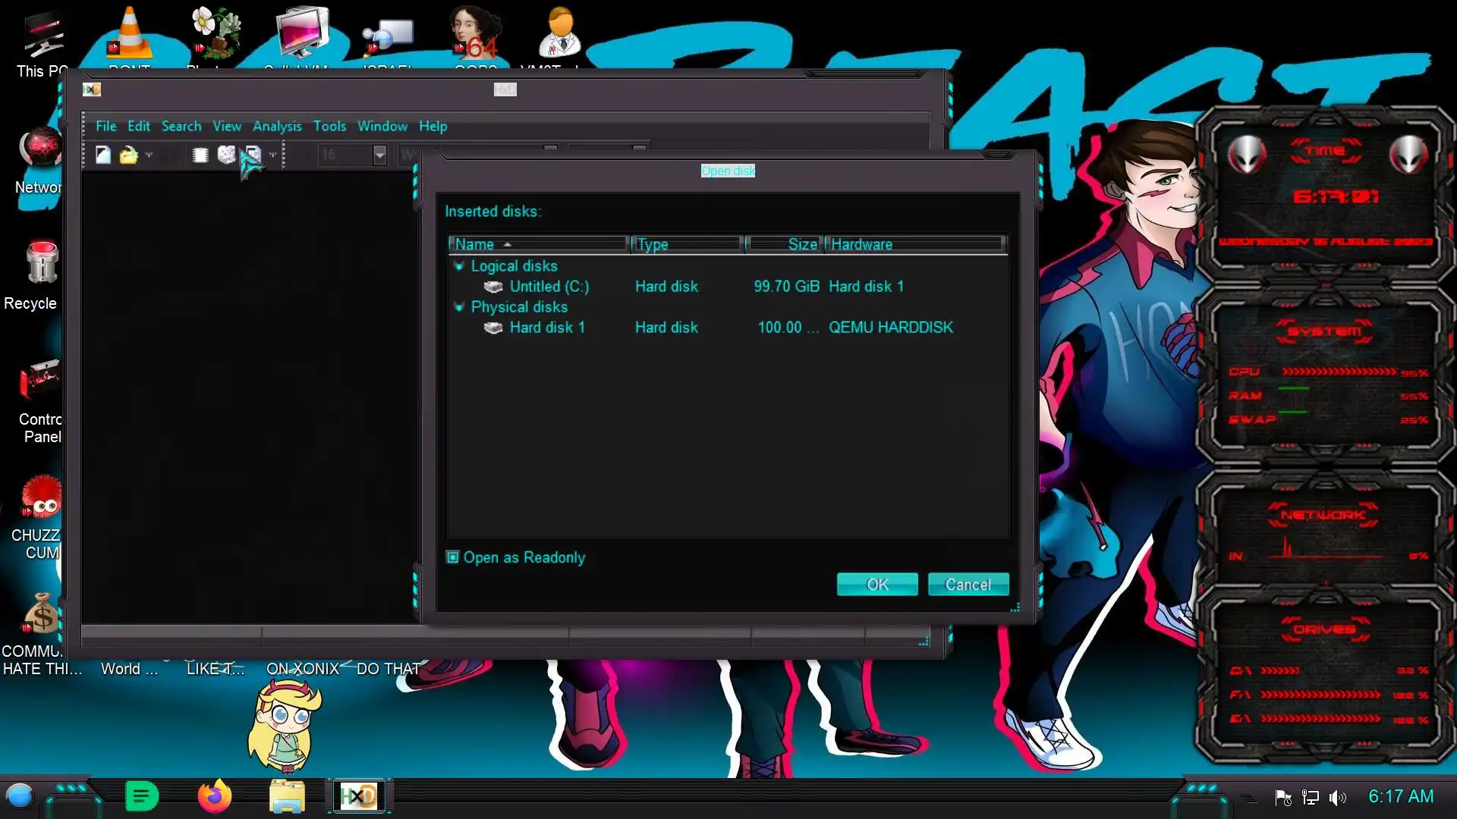Click the Open RAM chip icon
The height and width of the screenshot is (819, 1457).
(x=200, y=155)
